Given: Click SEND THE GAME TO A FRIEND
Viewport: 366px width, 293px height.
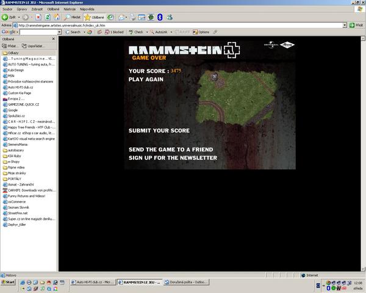Looking at the screenshot, I should coord(171,150).
